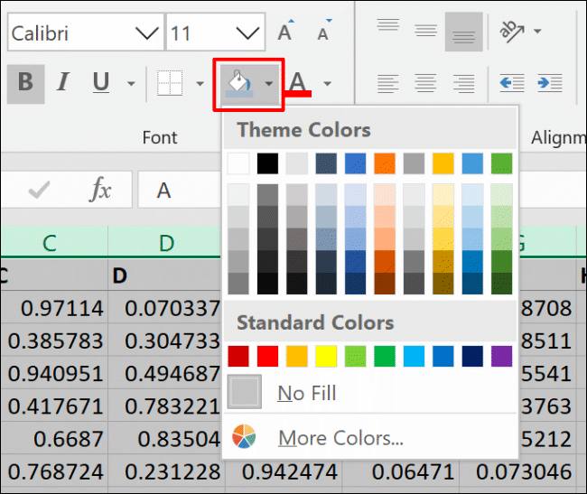Click the Decrease Font Size icon
Viewport: 587px width, 494px height.
tap(324, 33)
